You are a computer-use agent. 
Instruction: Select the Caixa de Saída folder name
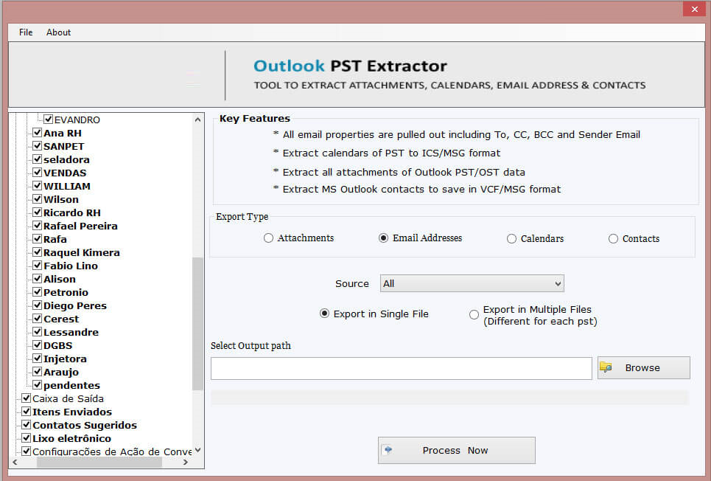68,398
